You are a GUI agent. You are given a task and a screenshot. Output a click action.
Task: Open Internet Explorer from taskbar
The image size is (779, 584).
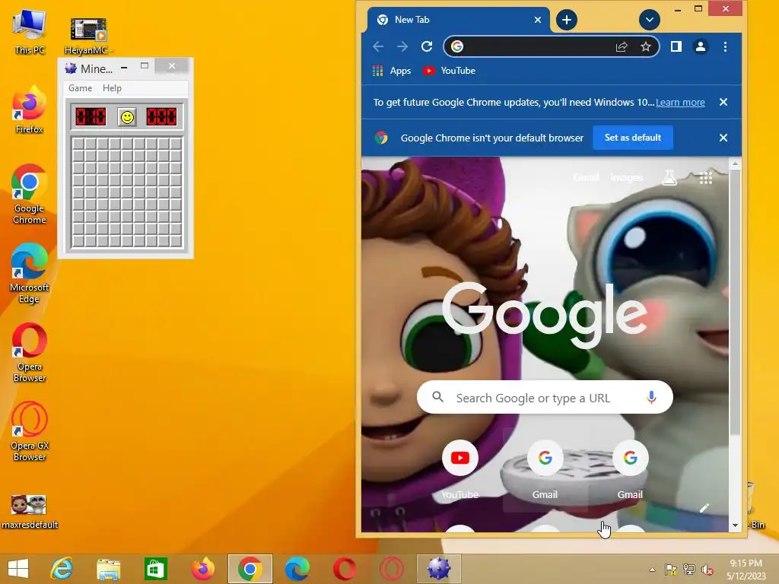pyautogui.click(x=62, y=569)
